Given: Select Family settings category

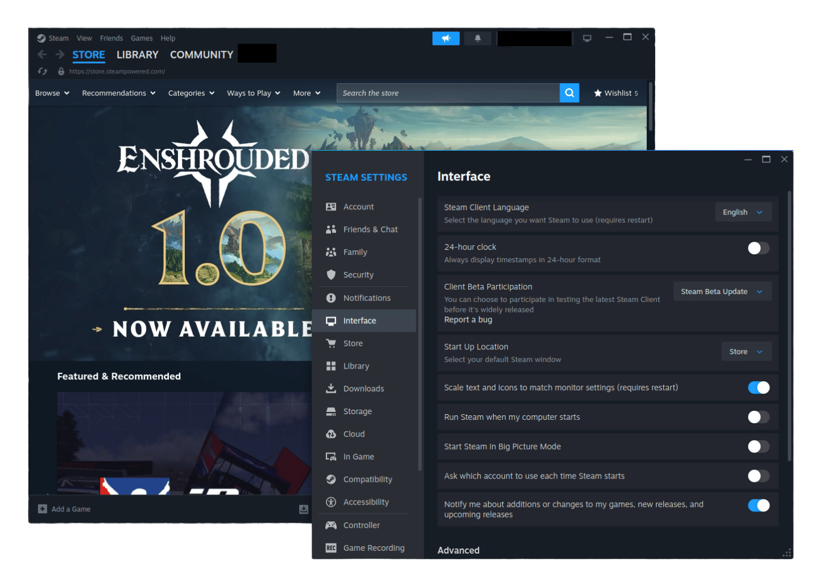Looking at the screenshot, I should [x=364, y=252].
